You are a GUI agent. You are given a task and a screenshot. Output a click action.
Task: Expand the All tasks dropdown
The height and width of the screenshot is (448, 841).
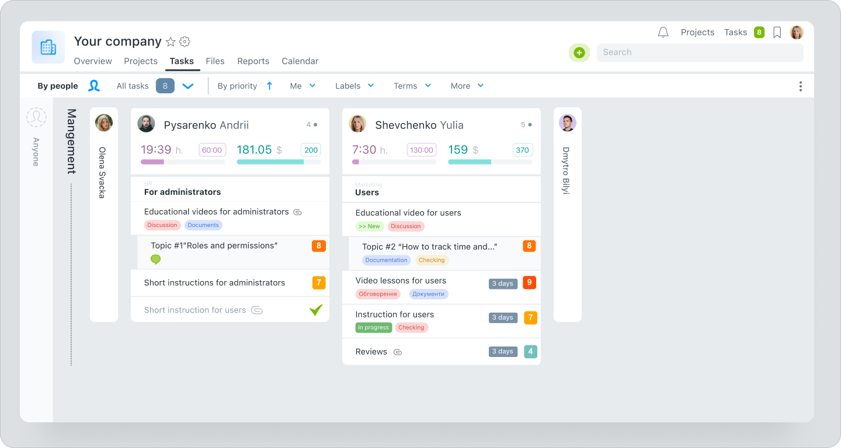click(188, 86)
